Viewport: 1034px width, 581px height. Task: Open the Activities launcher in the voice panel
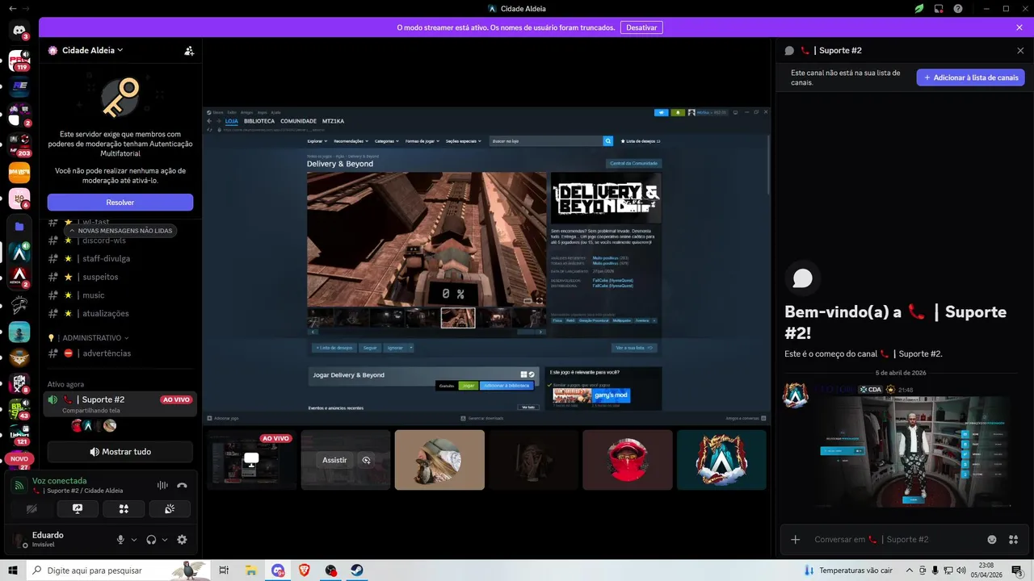(x=124, y=509)
